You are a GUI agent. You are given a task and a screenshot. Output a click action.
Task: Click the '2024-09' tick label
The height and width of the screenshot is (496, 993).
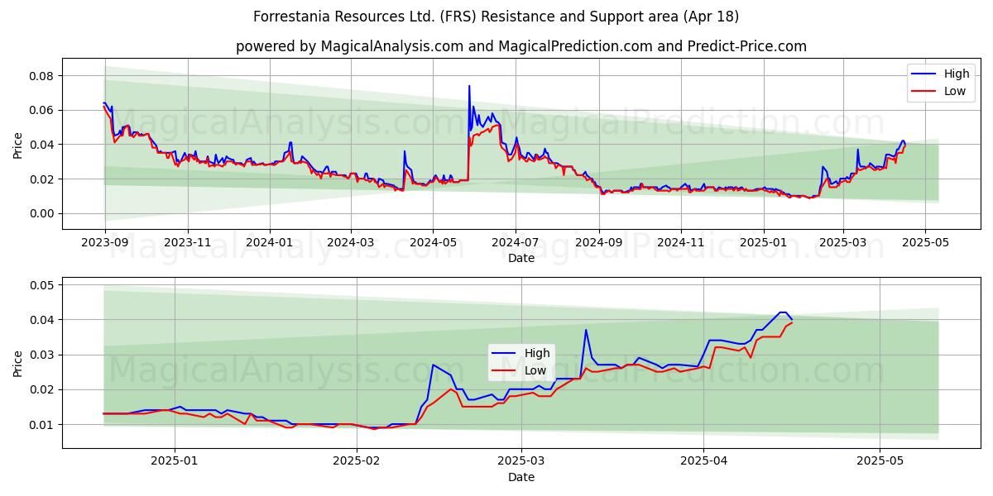coord(599,243)
